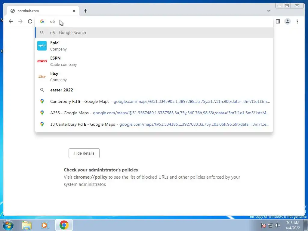Viewport: 308px width, 231px height.
Task: Click the Etsy logo icon
Action: pyautogui.click(x=42, y=76)
